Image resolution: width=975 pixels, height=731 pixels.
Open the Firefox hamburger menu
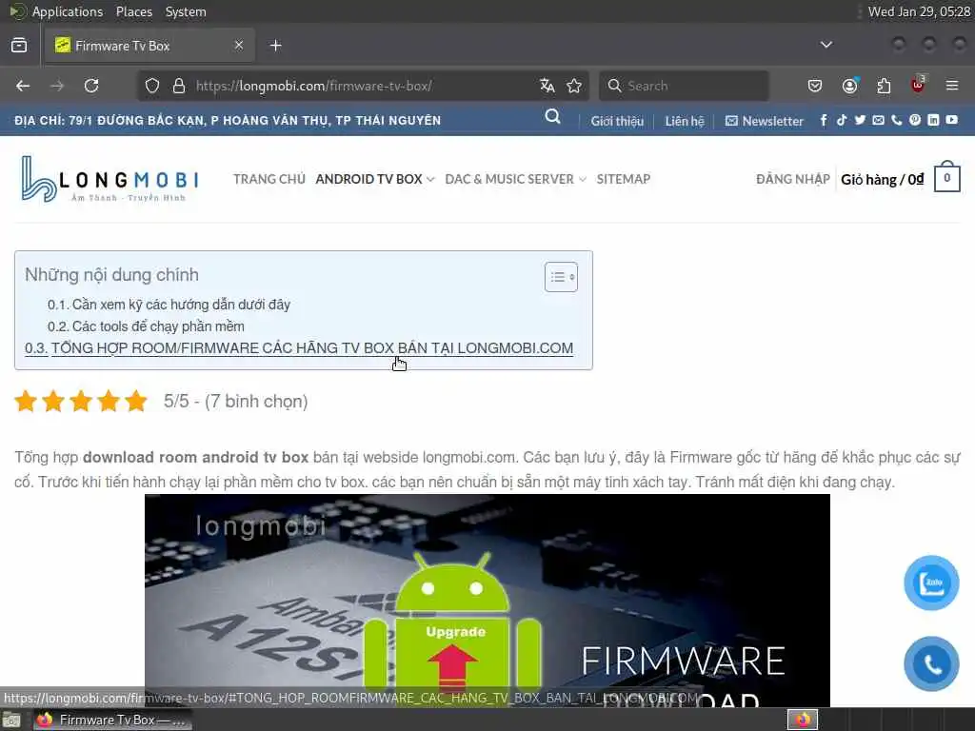tap(952, 86)
